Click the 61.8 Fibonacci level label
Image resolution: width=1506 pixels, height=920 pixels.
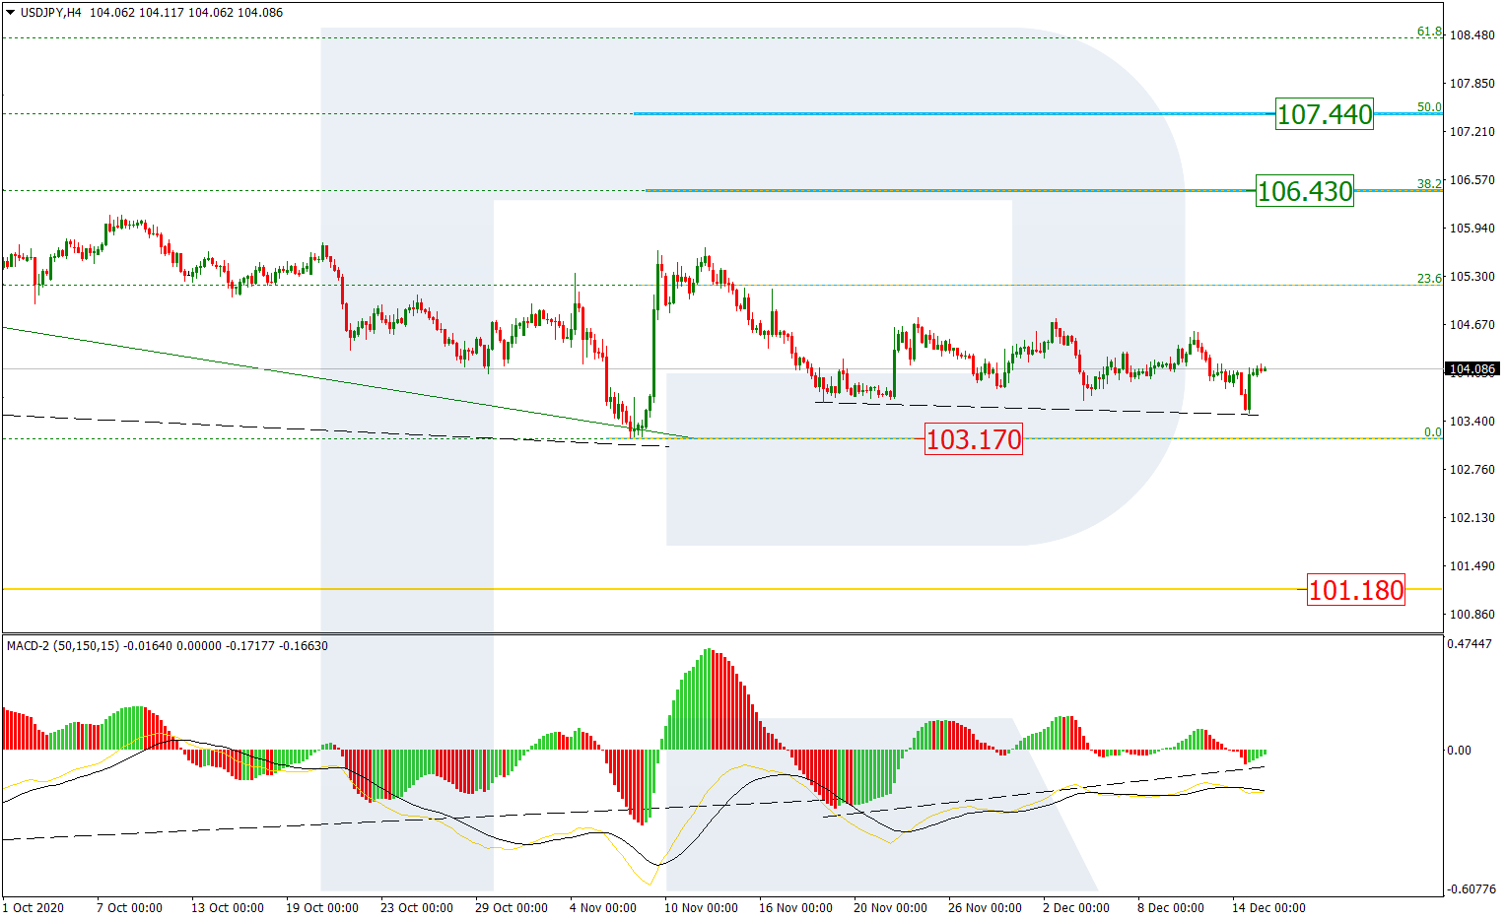[1429, 32]
